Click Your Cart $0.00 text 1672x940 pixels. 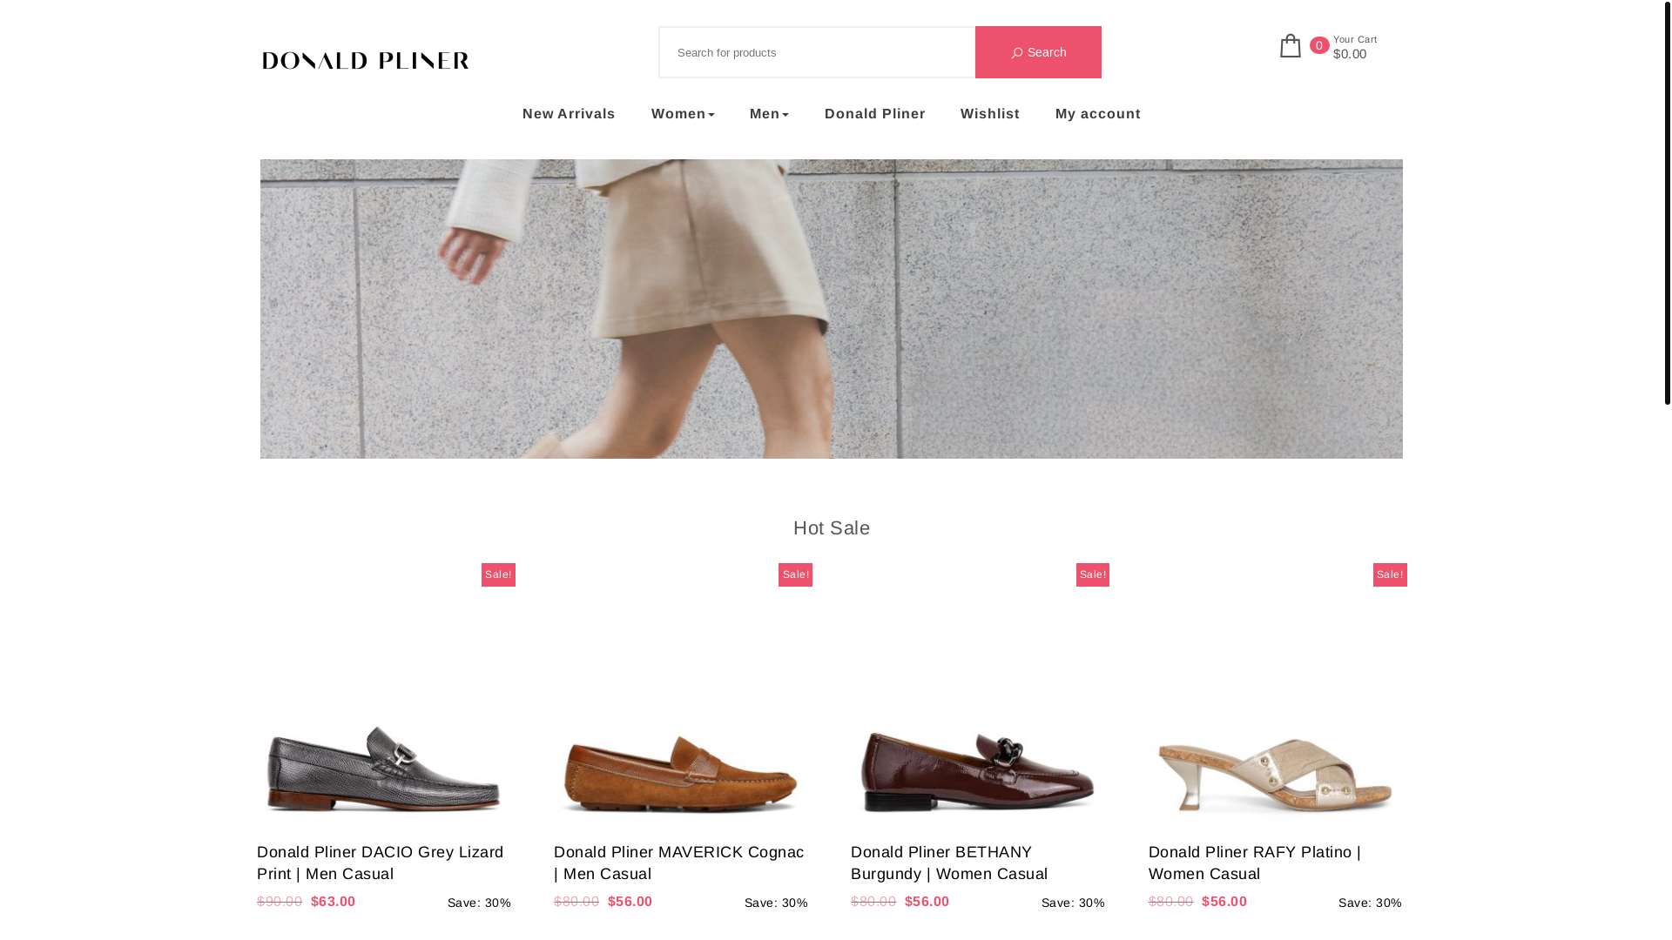point(1355,47)
